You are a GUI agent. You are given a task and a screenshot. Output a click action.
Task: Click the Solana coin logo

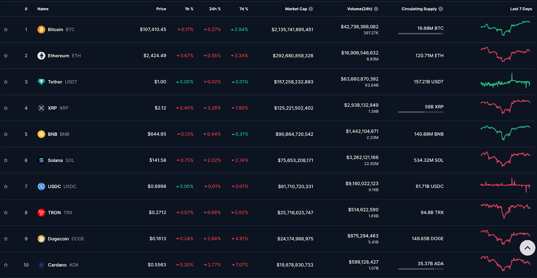[41, 160]
